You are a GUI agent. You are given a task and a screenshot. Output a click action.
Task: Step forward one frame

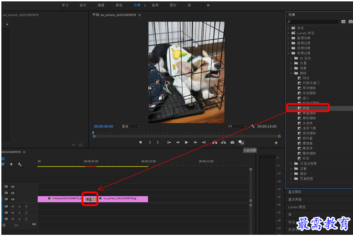point(195,142)
